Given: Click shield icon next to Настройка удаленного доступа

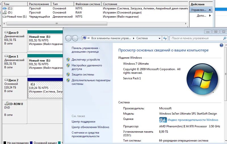Looking at the screenshot, I should (68, 65).
